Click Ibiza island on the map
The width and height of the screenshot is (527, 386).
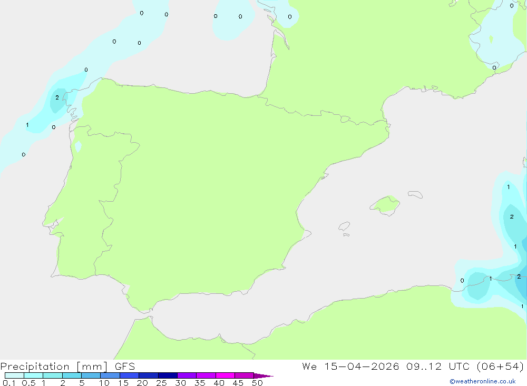[x=345, y=226]
